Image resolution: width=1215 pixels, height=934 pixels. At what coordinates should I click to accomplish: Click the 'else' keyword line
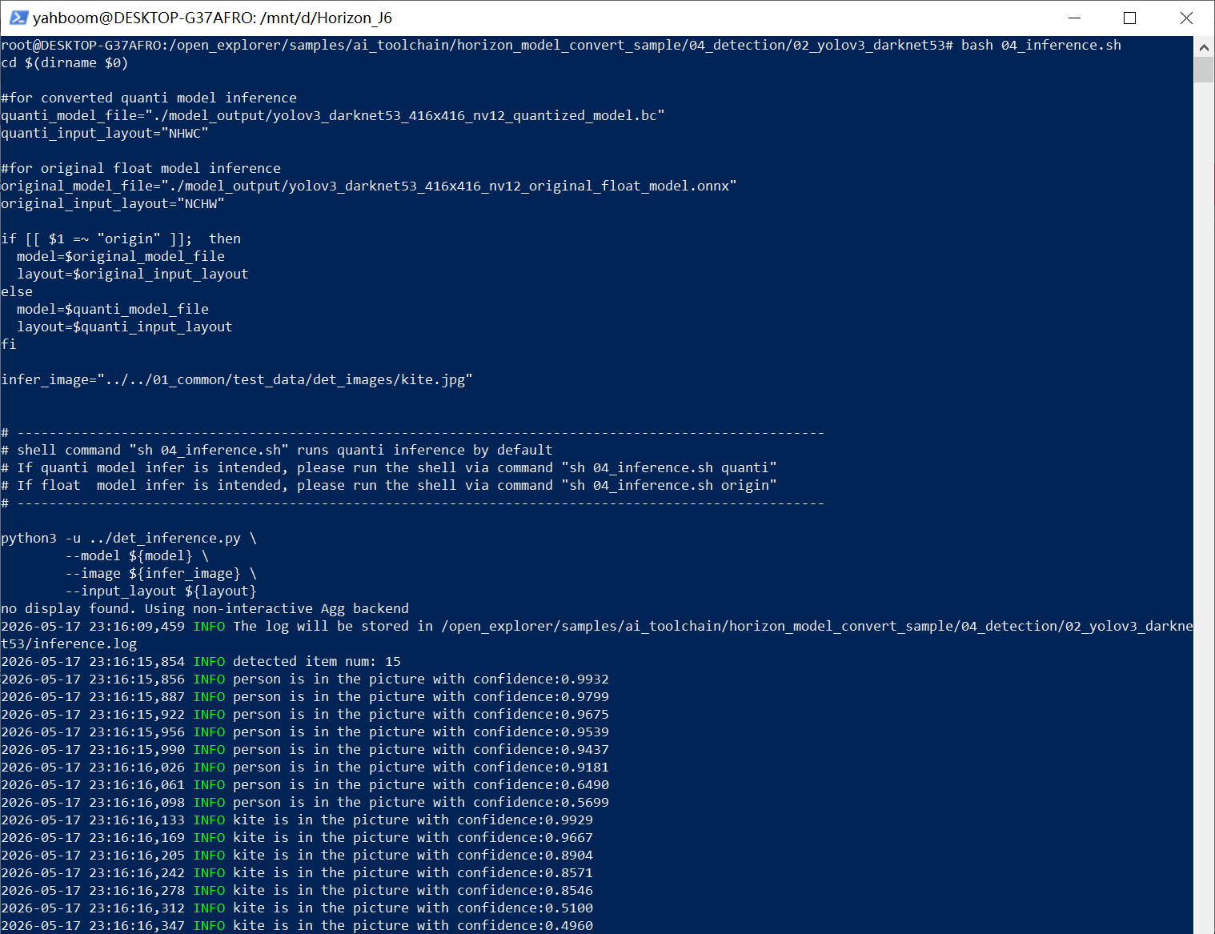point(17,291)
